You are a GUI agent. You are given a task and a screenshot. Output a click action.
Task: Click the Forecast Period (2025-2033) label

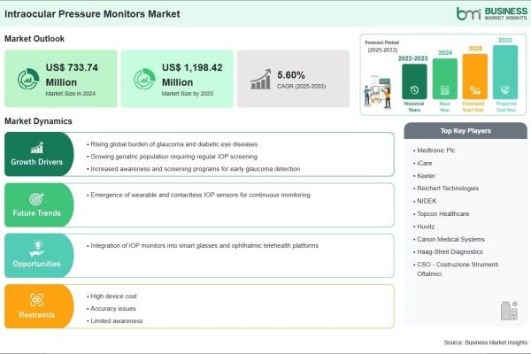(x=382, y=46)
